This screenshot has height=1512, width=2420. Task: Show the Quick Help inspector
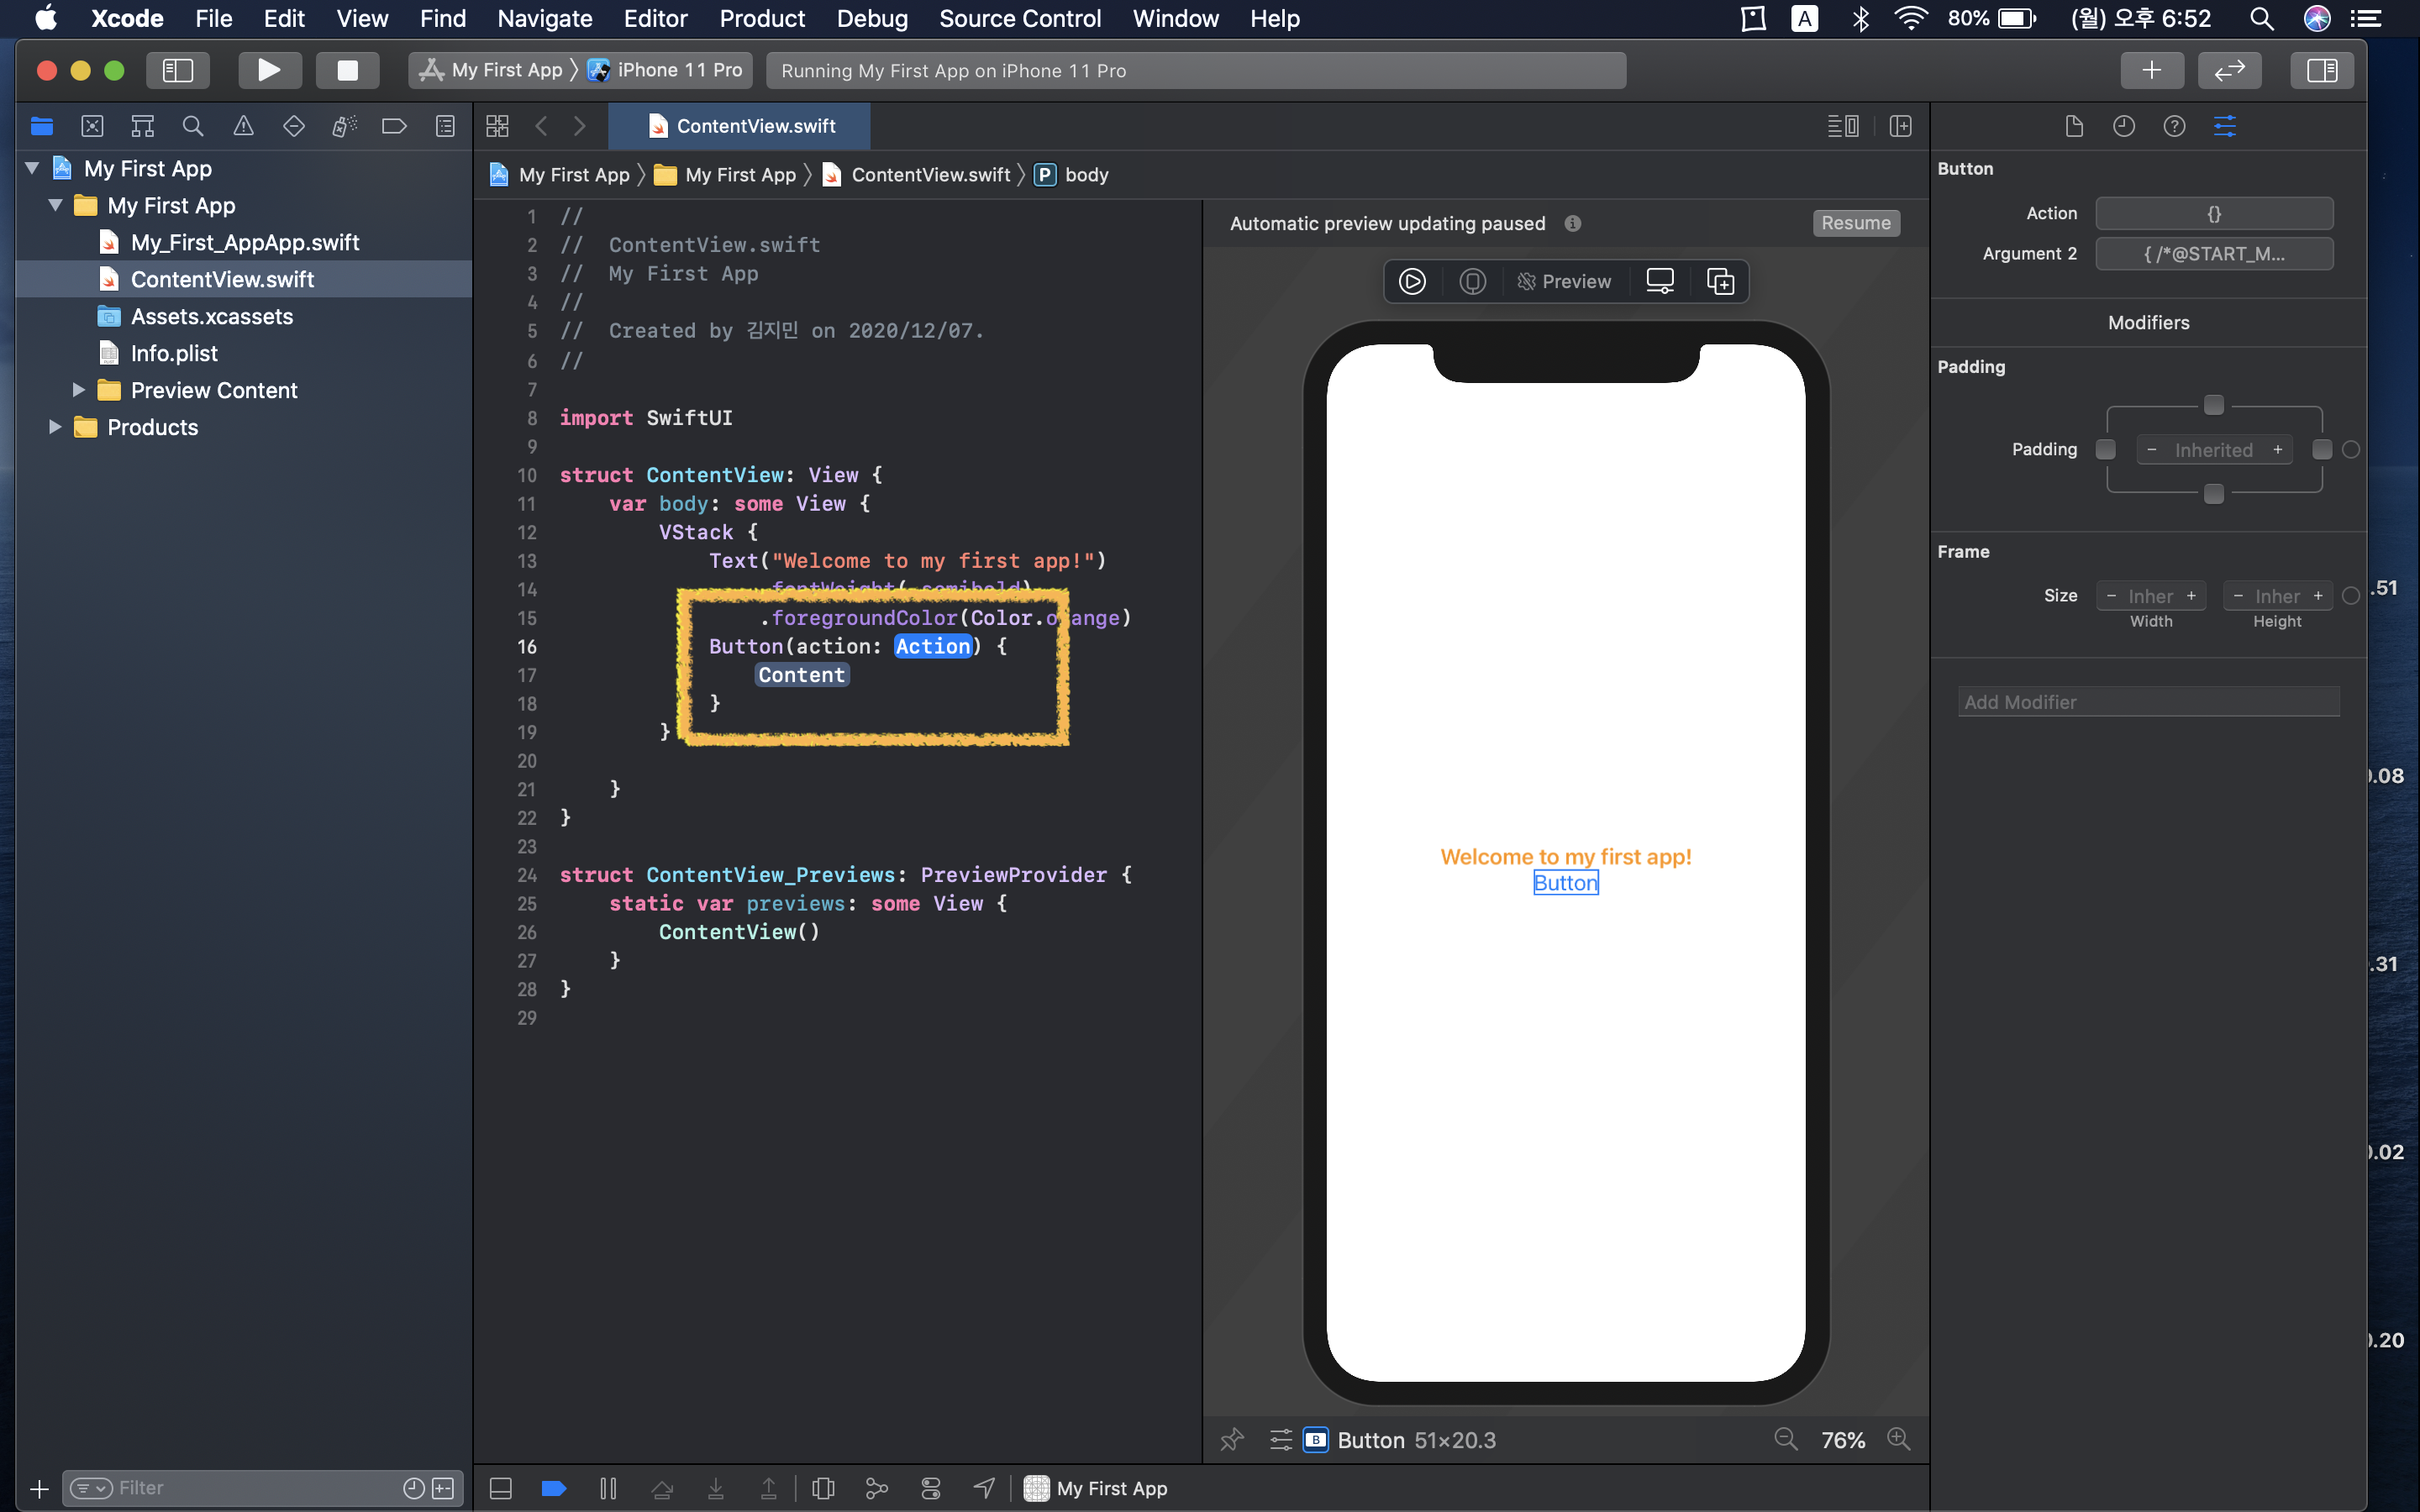click(x=2174, y=126)
